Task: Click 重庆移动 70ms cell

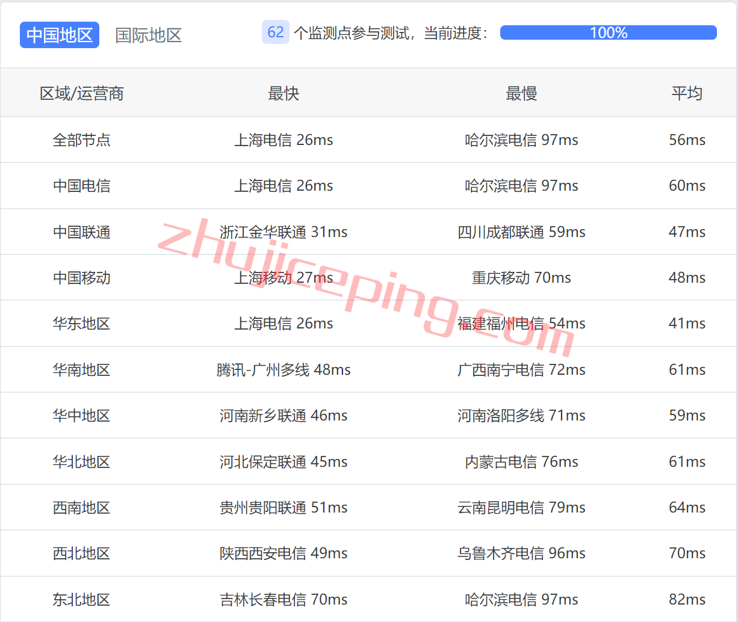Action: click(521, 277)
